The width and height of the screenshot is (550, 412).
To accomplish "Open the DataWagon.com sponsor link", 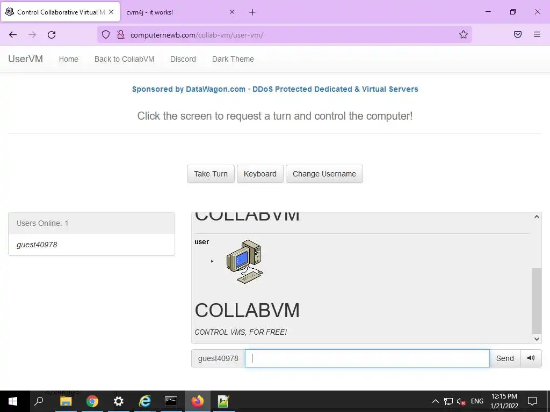I will coord(275,89).
